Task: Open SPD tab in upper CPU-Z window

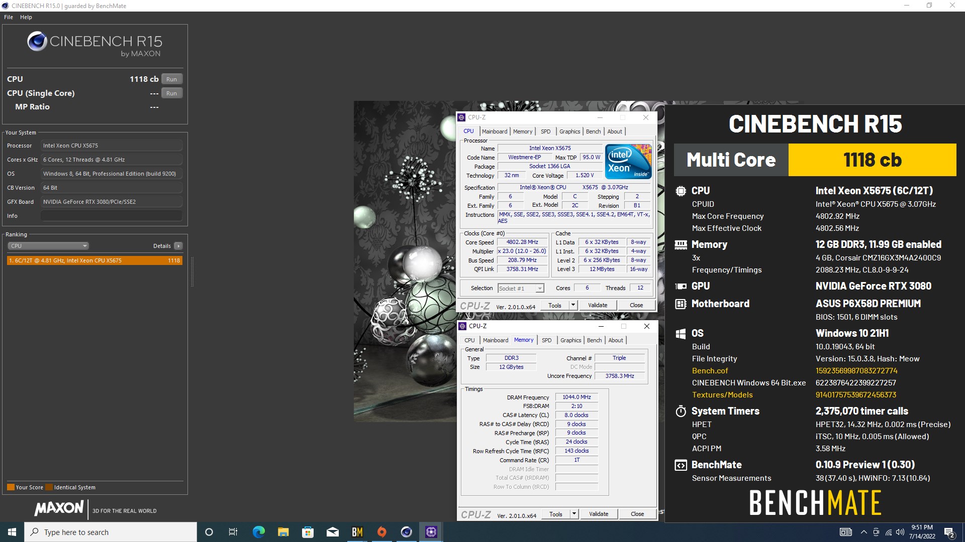Action: (x=546, y=131)
